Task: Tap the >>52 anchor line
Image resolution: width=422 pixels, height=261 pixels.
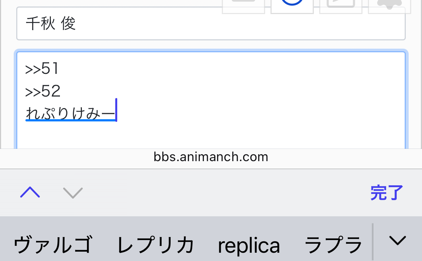Action: tap(43, 91)
